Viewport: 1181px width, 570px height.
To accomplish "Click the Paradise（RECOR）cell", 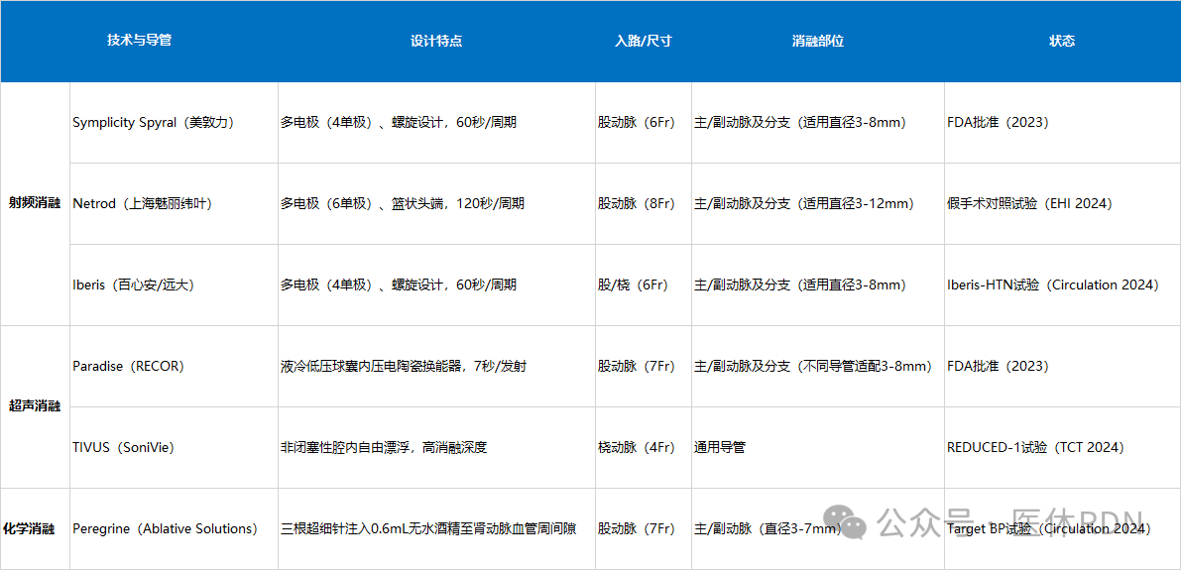I will point(174,367).
